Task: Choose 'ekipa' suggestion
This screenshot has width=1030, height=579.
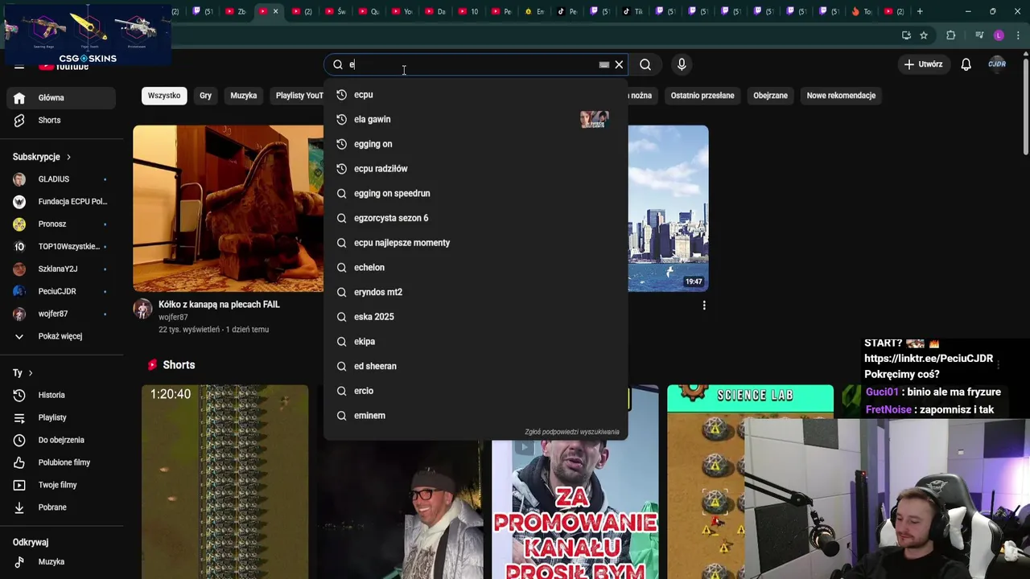Action: coord(475,342)
